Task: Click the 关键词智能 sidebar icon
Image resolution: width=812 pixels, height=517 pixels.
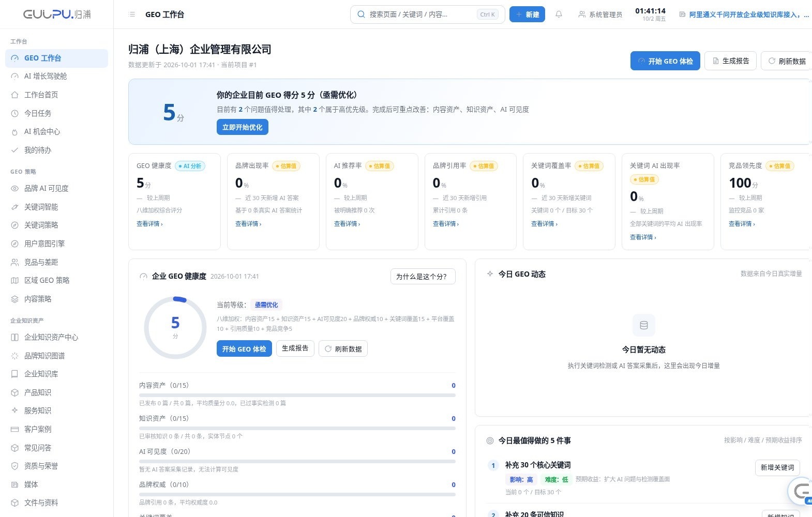Action: click(14, 207)
